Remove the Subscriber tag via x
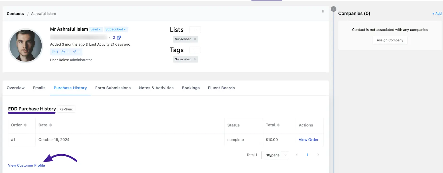 (x=195, y=59)
